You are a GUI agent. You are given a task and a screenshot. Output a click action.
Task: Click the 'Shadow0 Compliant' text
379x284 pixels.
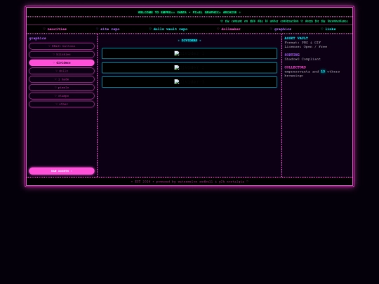coord(302,59)
